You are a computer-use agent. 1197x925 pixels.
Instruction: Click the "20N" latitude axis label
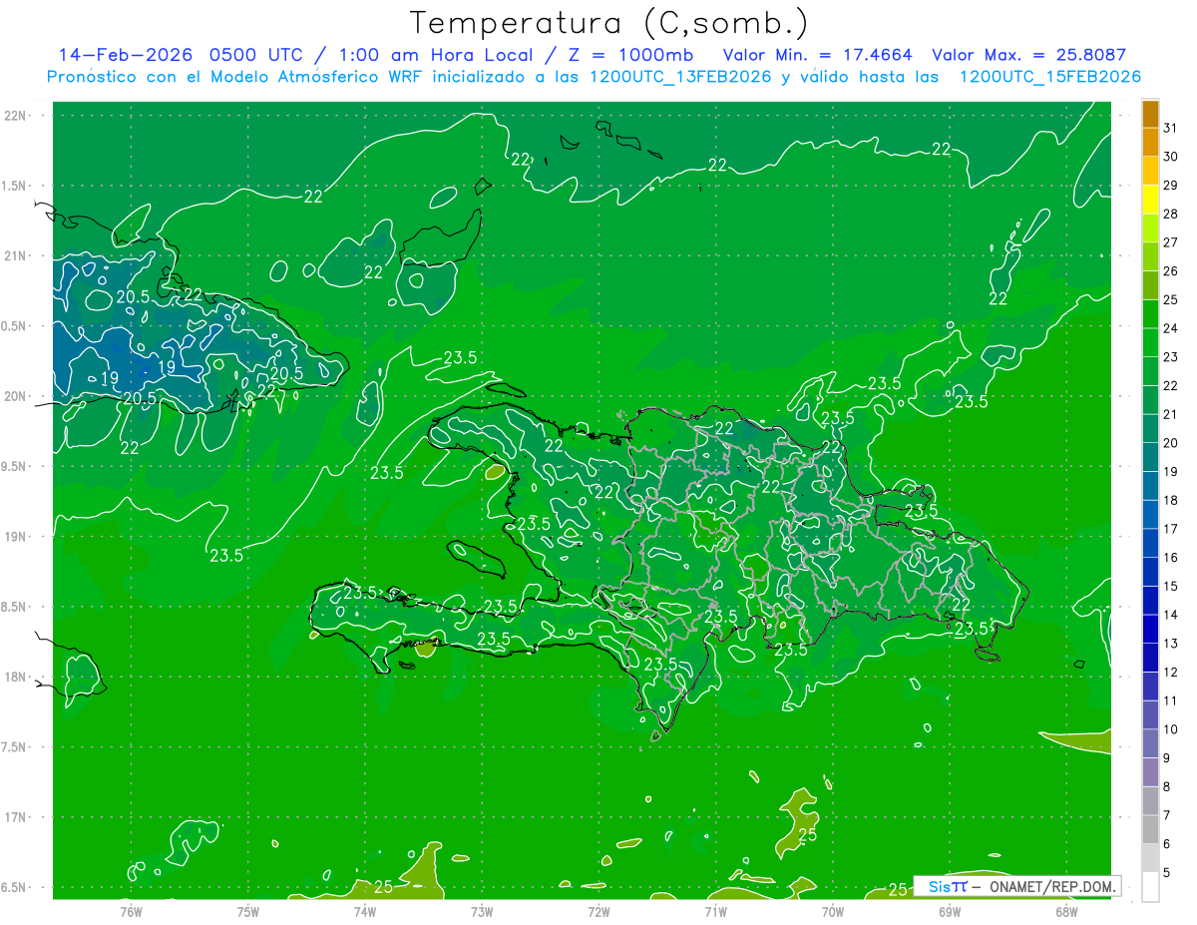tap(16, 396)
